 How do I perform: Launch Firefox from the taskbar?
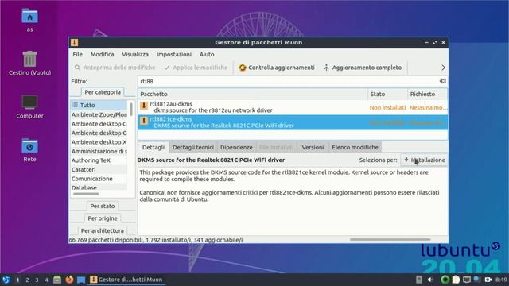(x=69, y=280)
